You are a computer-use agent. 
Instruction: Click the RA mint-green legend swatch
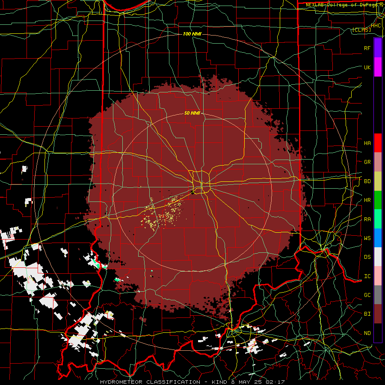coord(378,219)
